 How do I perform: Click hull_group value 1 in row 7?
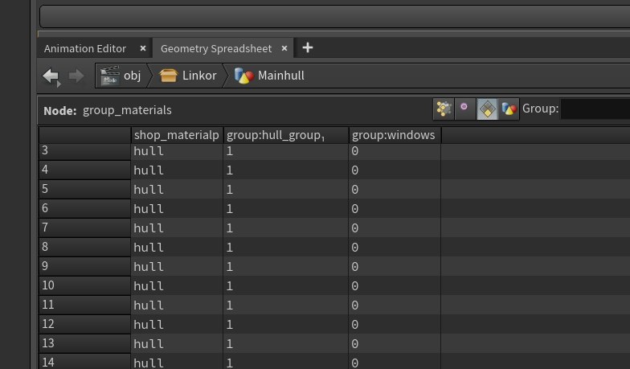click(286, 228)
